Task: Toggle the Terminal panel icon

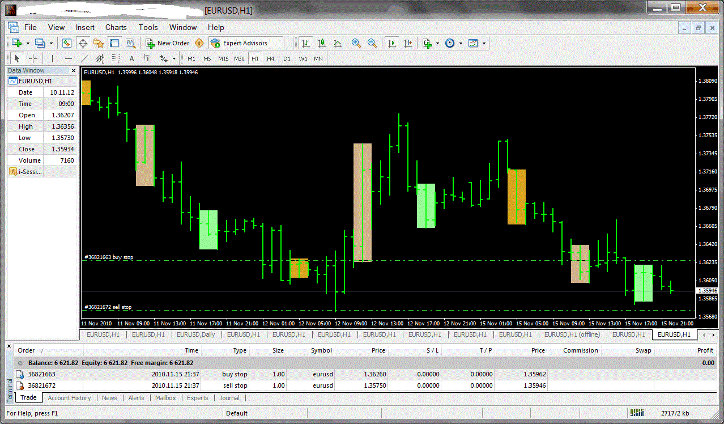Action: (x=114, y=43)
